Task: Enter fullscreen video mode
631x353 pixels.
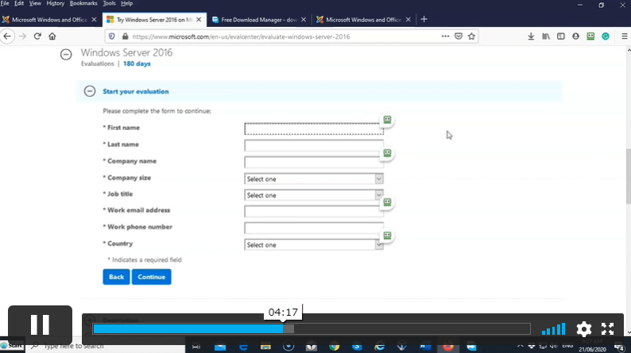Action: pos(607,328)
